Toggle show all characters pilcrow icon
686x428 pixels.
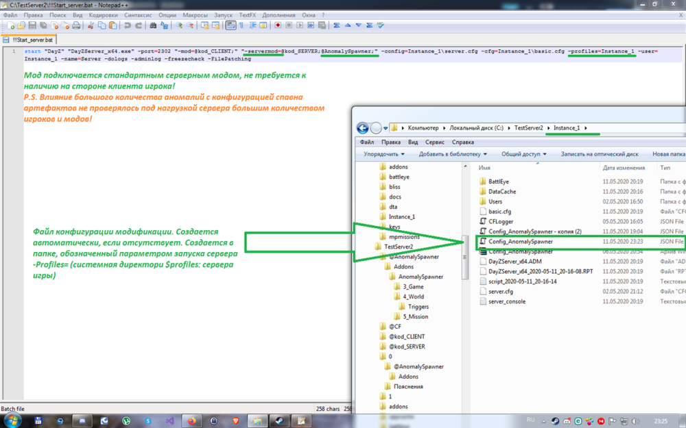[x=241, y=26]
